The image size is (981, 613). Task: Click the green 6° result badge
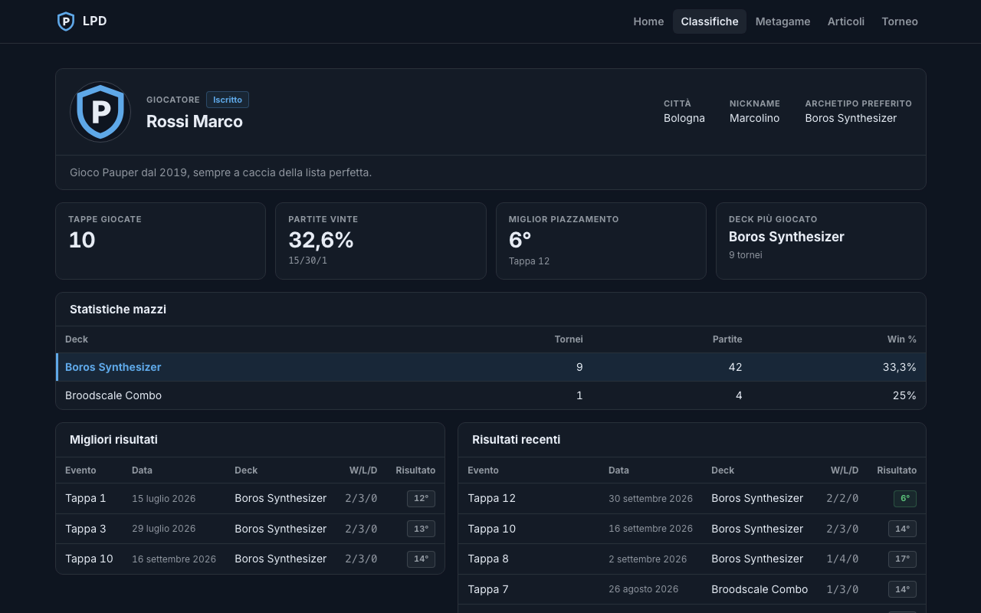(905, 499)
